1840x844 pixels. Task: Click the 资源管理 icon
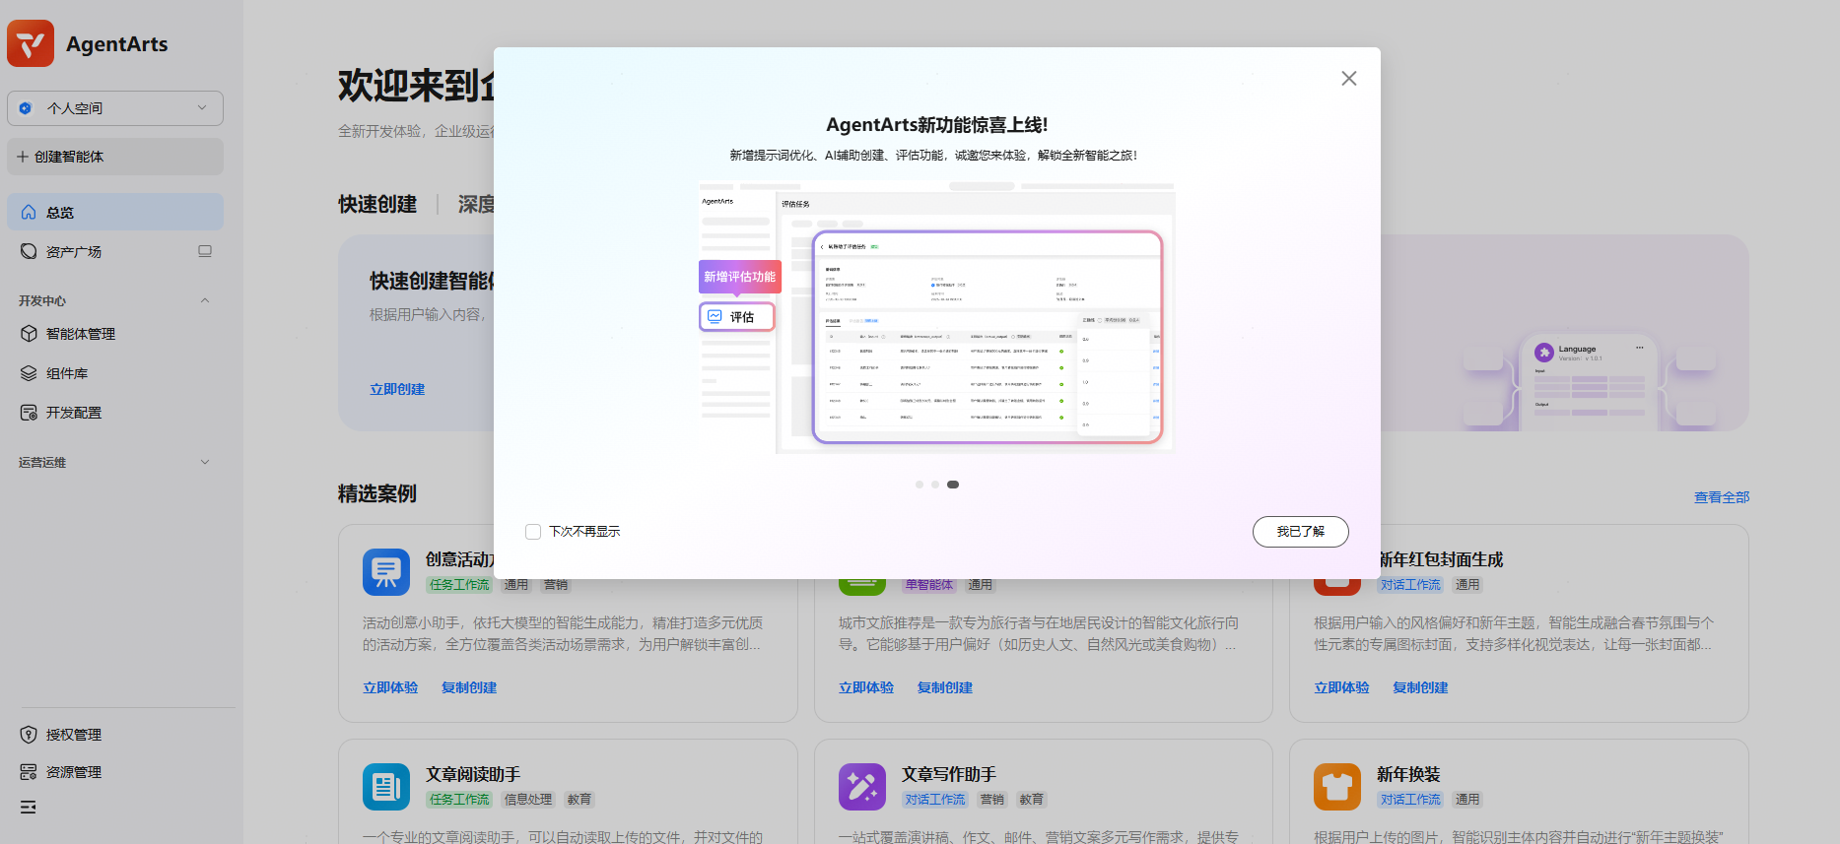click(29, 772)
